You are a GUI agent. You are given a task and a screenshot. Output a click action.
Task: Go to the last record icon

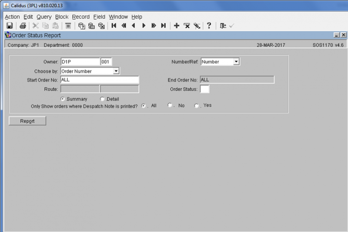164,26
